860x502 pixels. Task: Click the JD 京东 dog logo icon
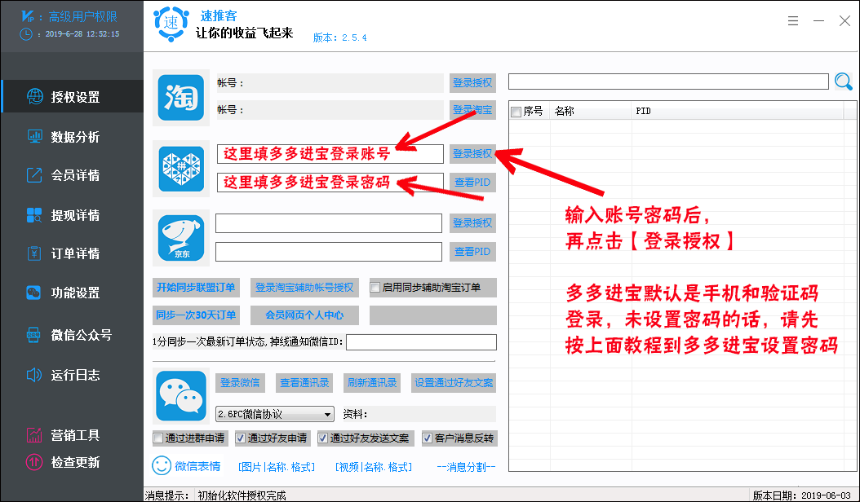point(181,238)
